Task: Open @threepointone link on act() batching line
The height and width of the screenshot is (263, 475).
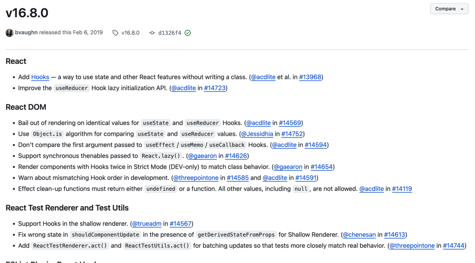Action: pyautogui.click(x=412, y=245)
